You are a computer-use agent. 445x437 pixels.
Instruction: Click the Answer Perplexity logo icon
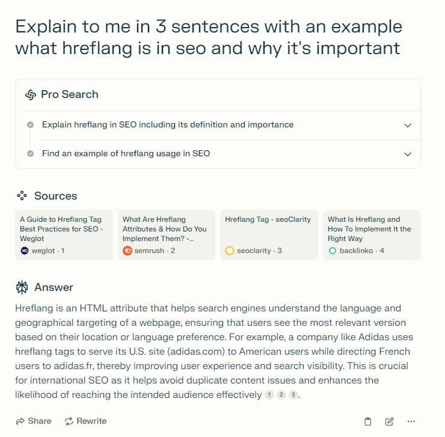(22, 287)
